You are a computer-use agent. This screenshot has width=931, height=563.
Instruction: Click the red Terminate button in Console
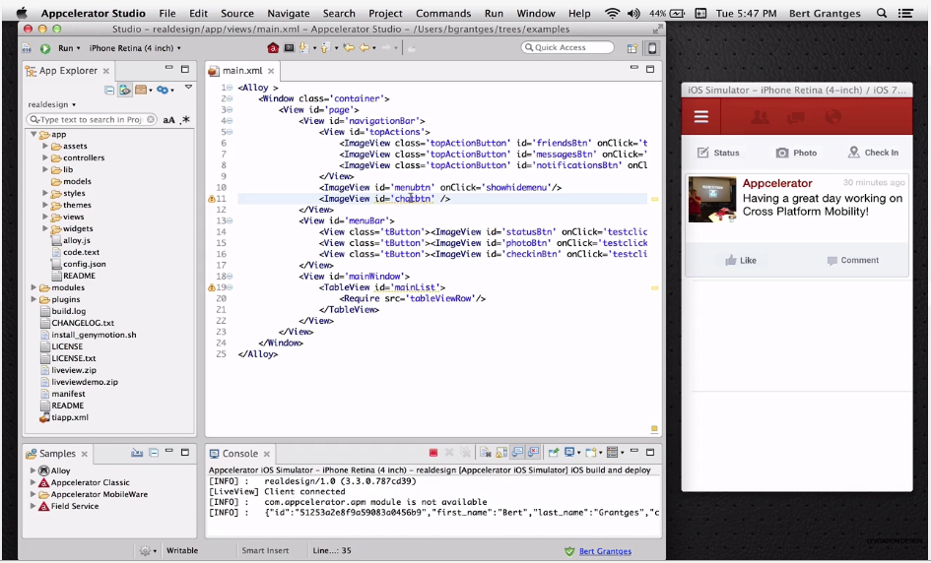click(433, 453)
